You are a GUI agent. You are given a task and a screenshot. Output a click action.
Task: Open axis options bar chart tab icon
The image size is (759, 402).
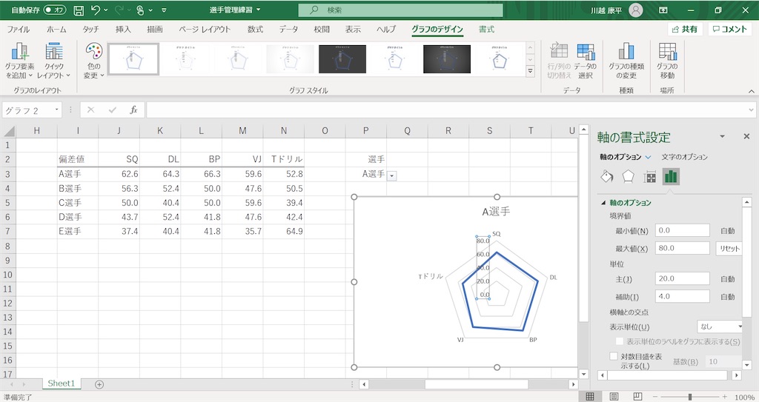671,177
